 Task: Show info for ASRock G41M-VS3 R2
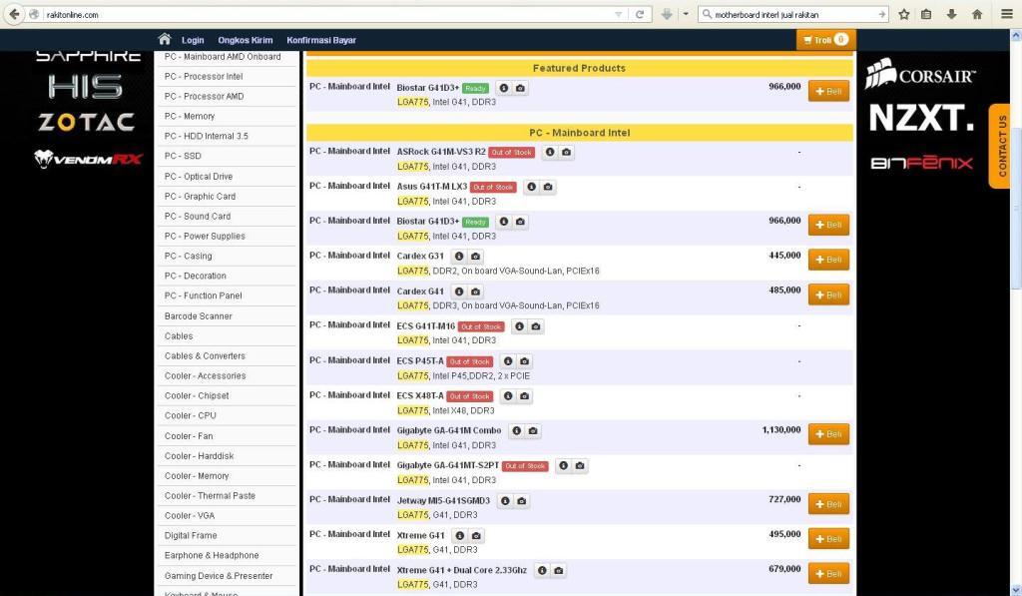550,152
